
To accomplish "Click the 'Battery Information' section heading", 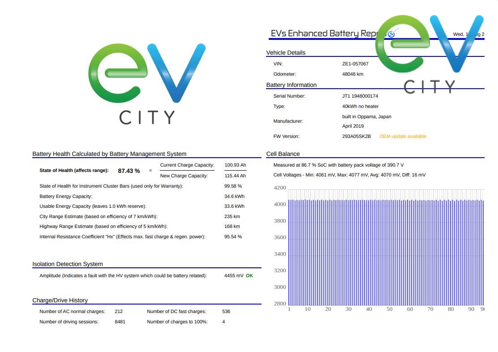I will (291, 85).
